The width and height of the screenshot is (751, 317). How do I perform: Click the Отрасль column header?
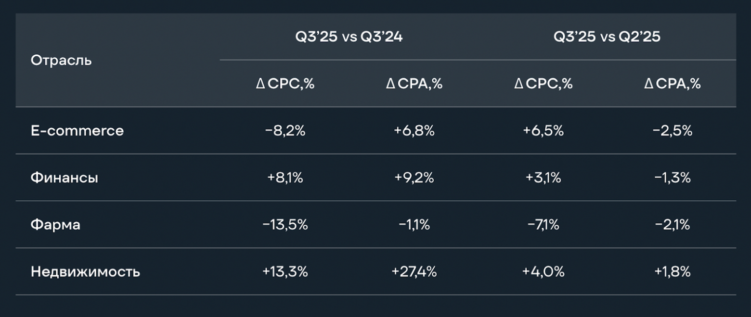click(61, 61)
